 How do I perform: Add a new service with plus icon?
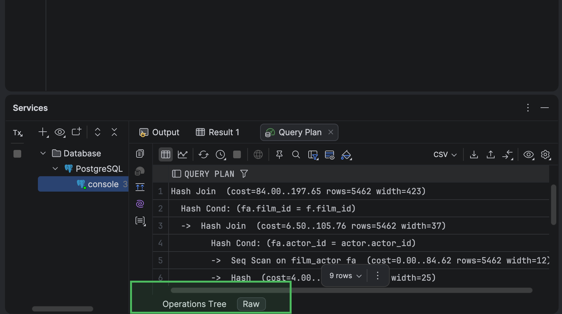pos(43,132)
